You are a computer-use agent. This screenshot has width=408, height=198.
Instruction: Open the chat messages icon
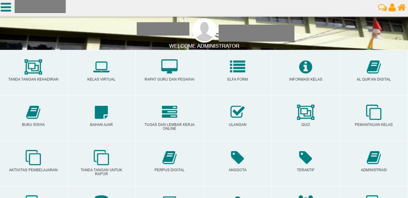tap(382, 7)
